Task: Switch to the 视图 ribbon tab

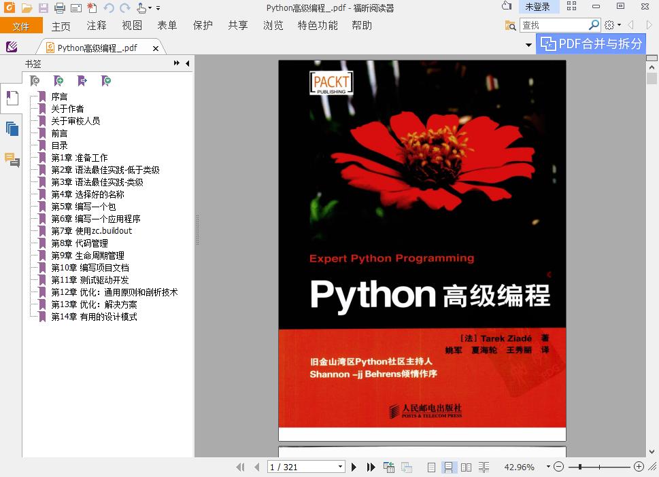Action: coord(132,26)
